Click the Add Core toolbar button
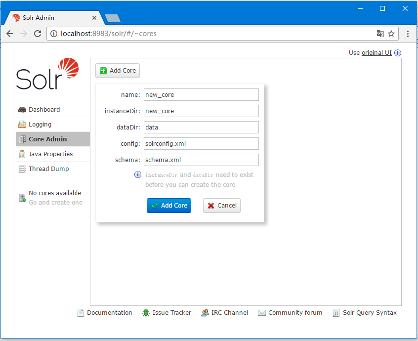Screen dimensions: 418x341 click(118, 71)
